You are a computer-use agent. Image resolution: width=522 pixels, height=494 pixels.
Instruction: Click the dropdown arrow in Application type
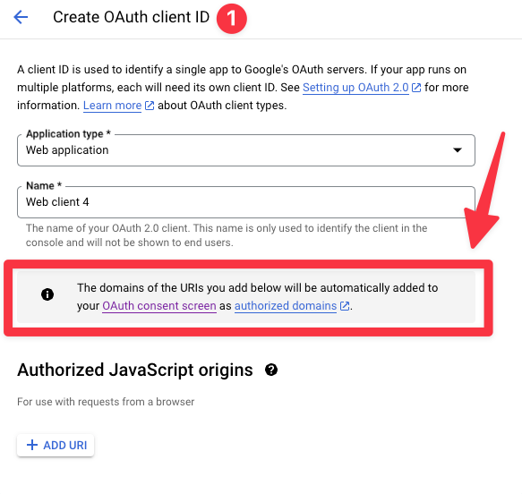pyautogui.click(x=458, y=150)
